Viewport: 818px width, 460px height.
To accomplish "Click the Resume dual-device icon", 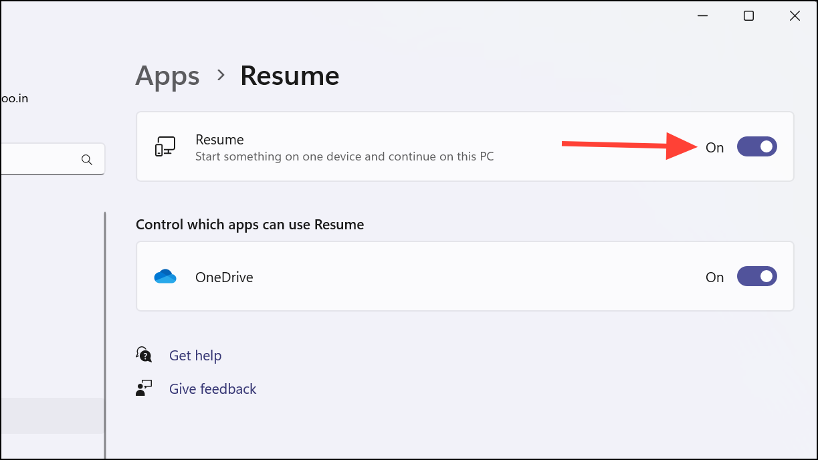I will (165, 146).
